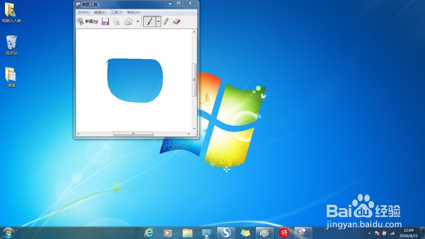The image size is (425, 239).
Task: Open Windows Media Player from the taskbar
Action: coord(168,233)
